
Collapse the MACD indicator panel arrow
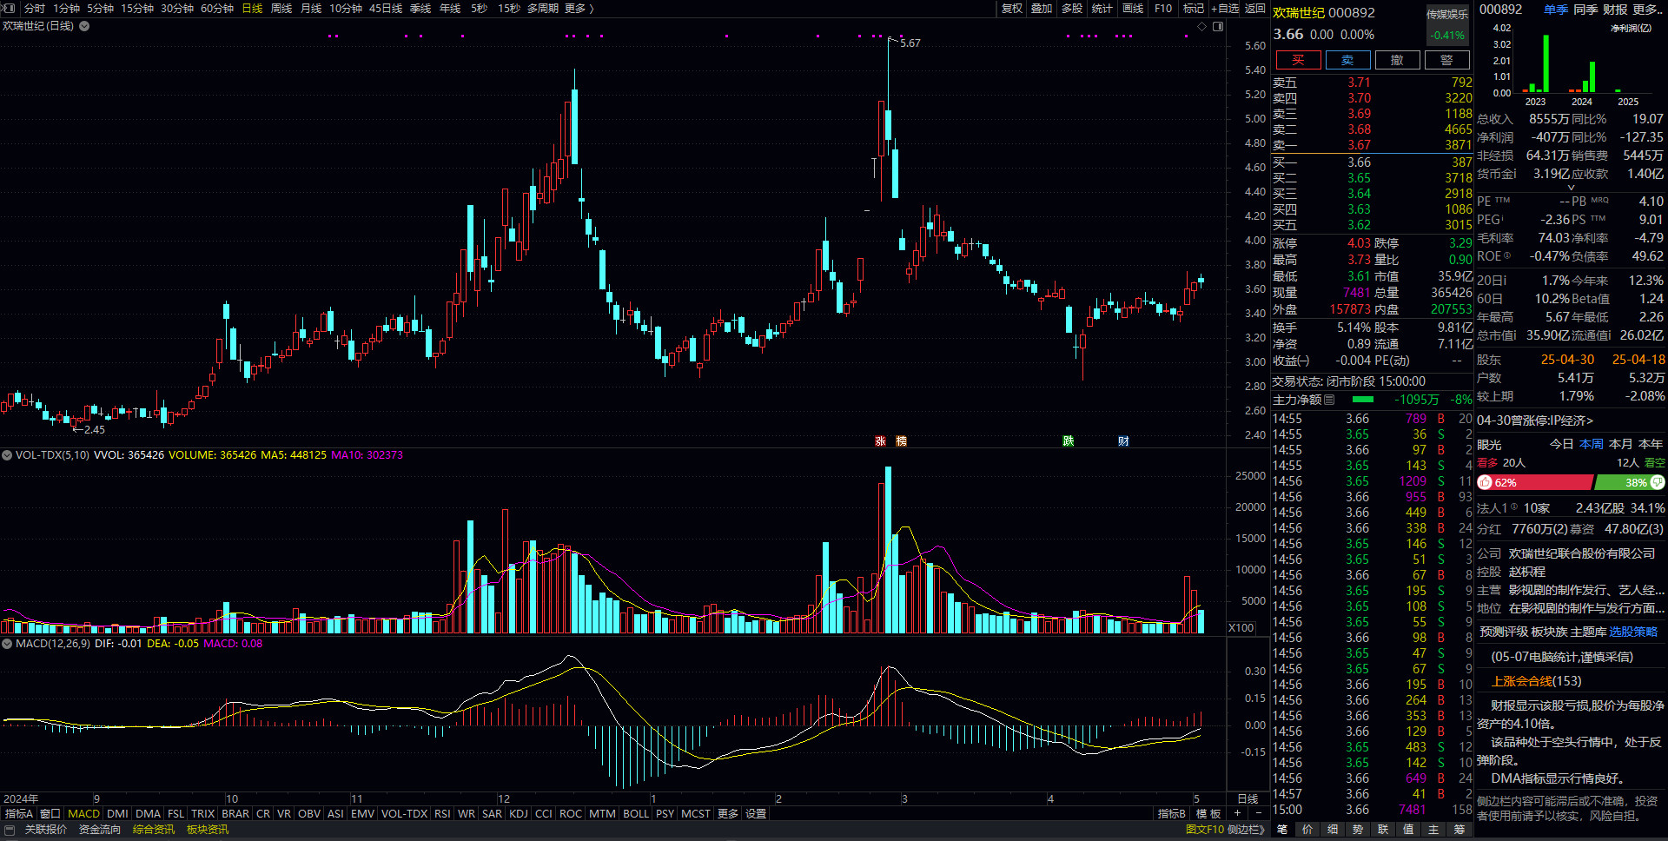[x=7, y=644]
